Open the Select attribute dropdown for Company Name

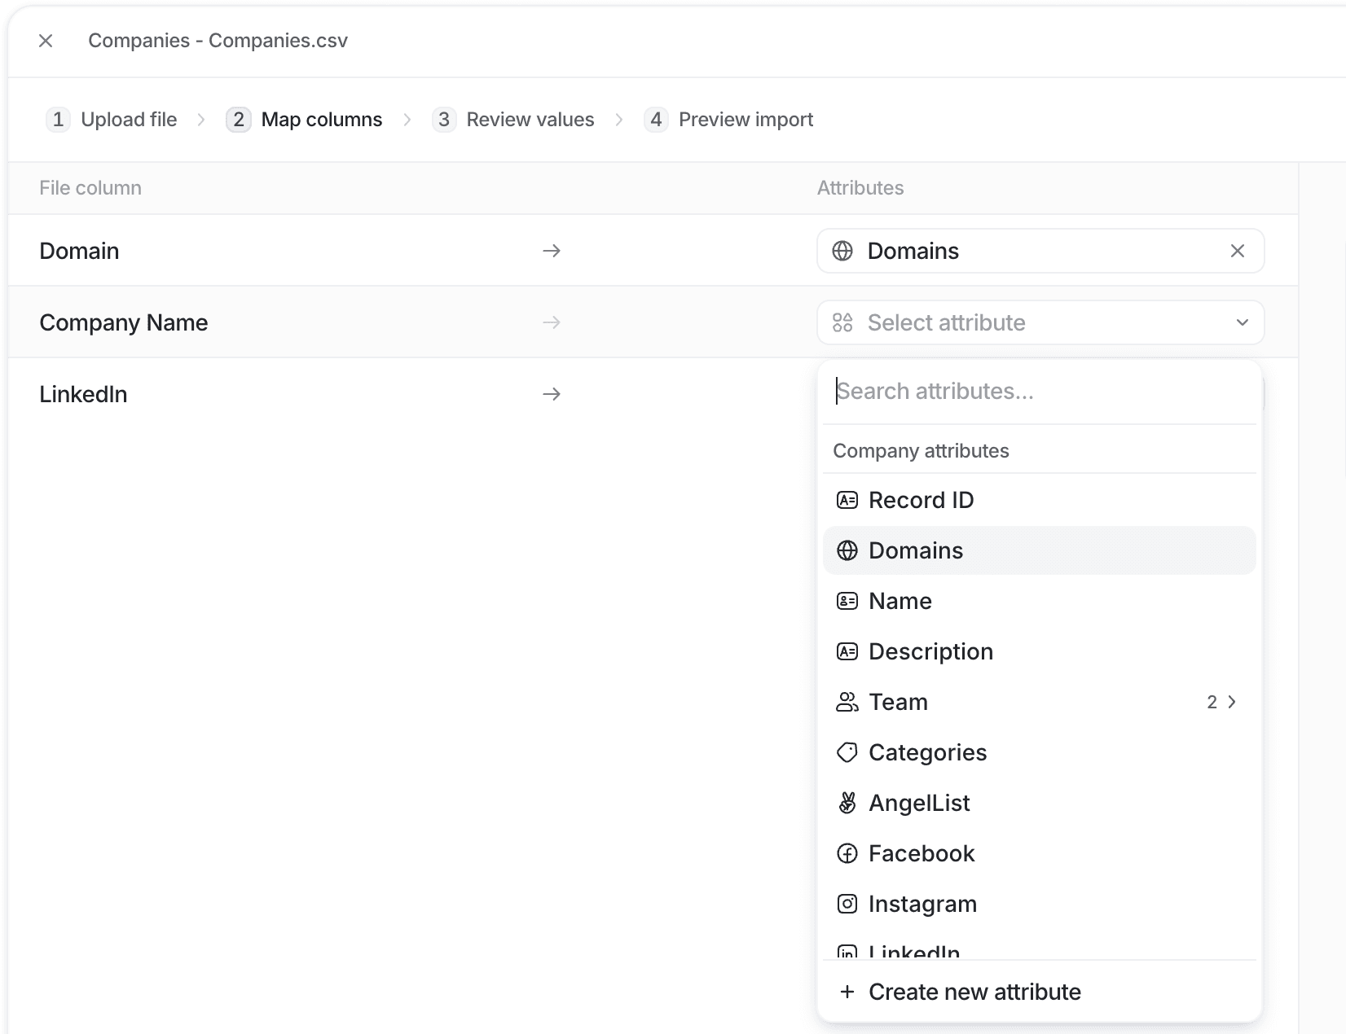(x=1040, y=322)
